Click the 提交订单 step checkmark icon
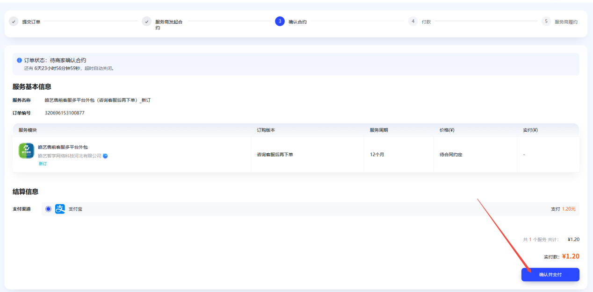 [14, 21]
